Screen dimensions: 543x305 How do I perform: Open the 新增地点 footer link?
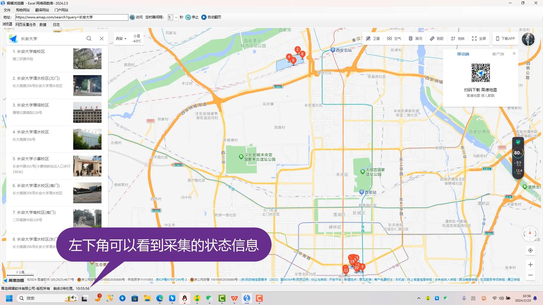[350, 280]
